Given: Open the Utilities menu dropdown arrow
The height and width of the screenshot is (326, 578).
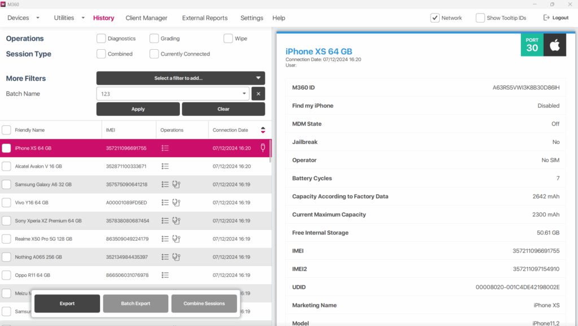Looking at the screenshot, I should (x=83, y=18).
